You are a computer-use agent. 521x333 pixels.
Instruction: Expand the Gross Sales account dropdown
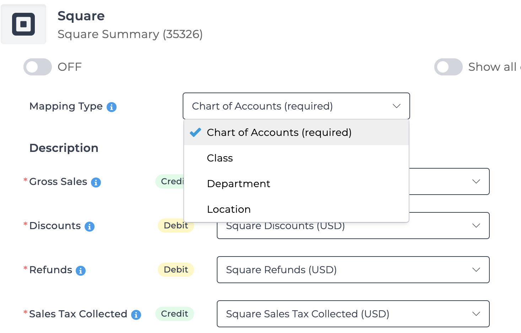(449, 181)
